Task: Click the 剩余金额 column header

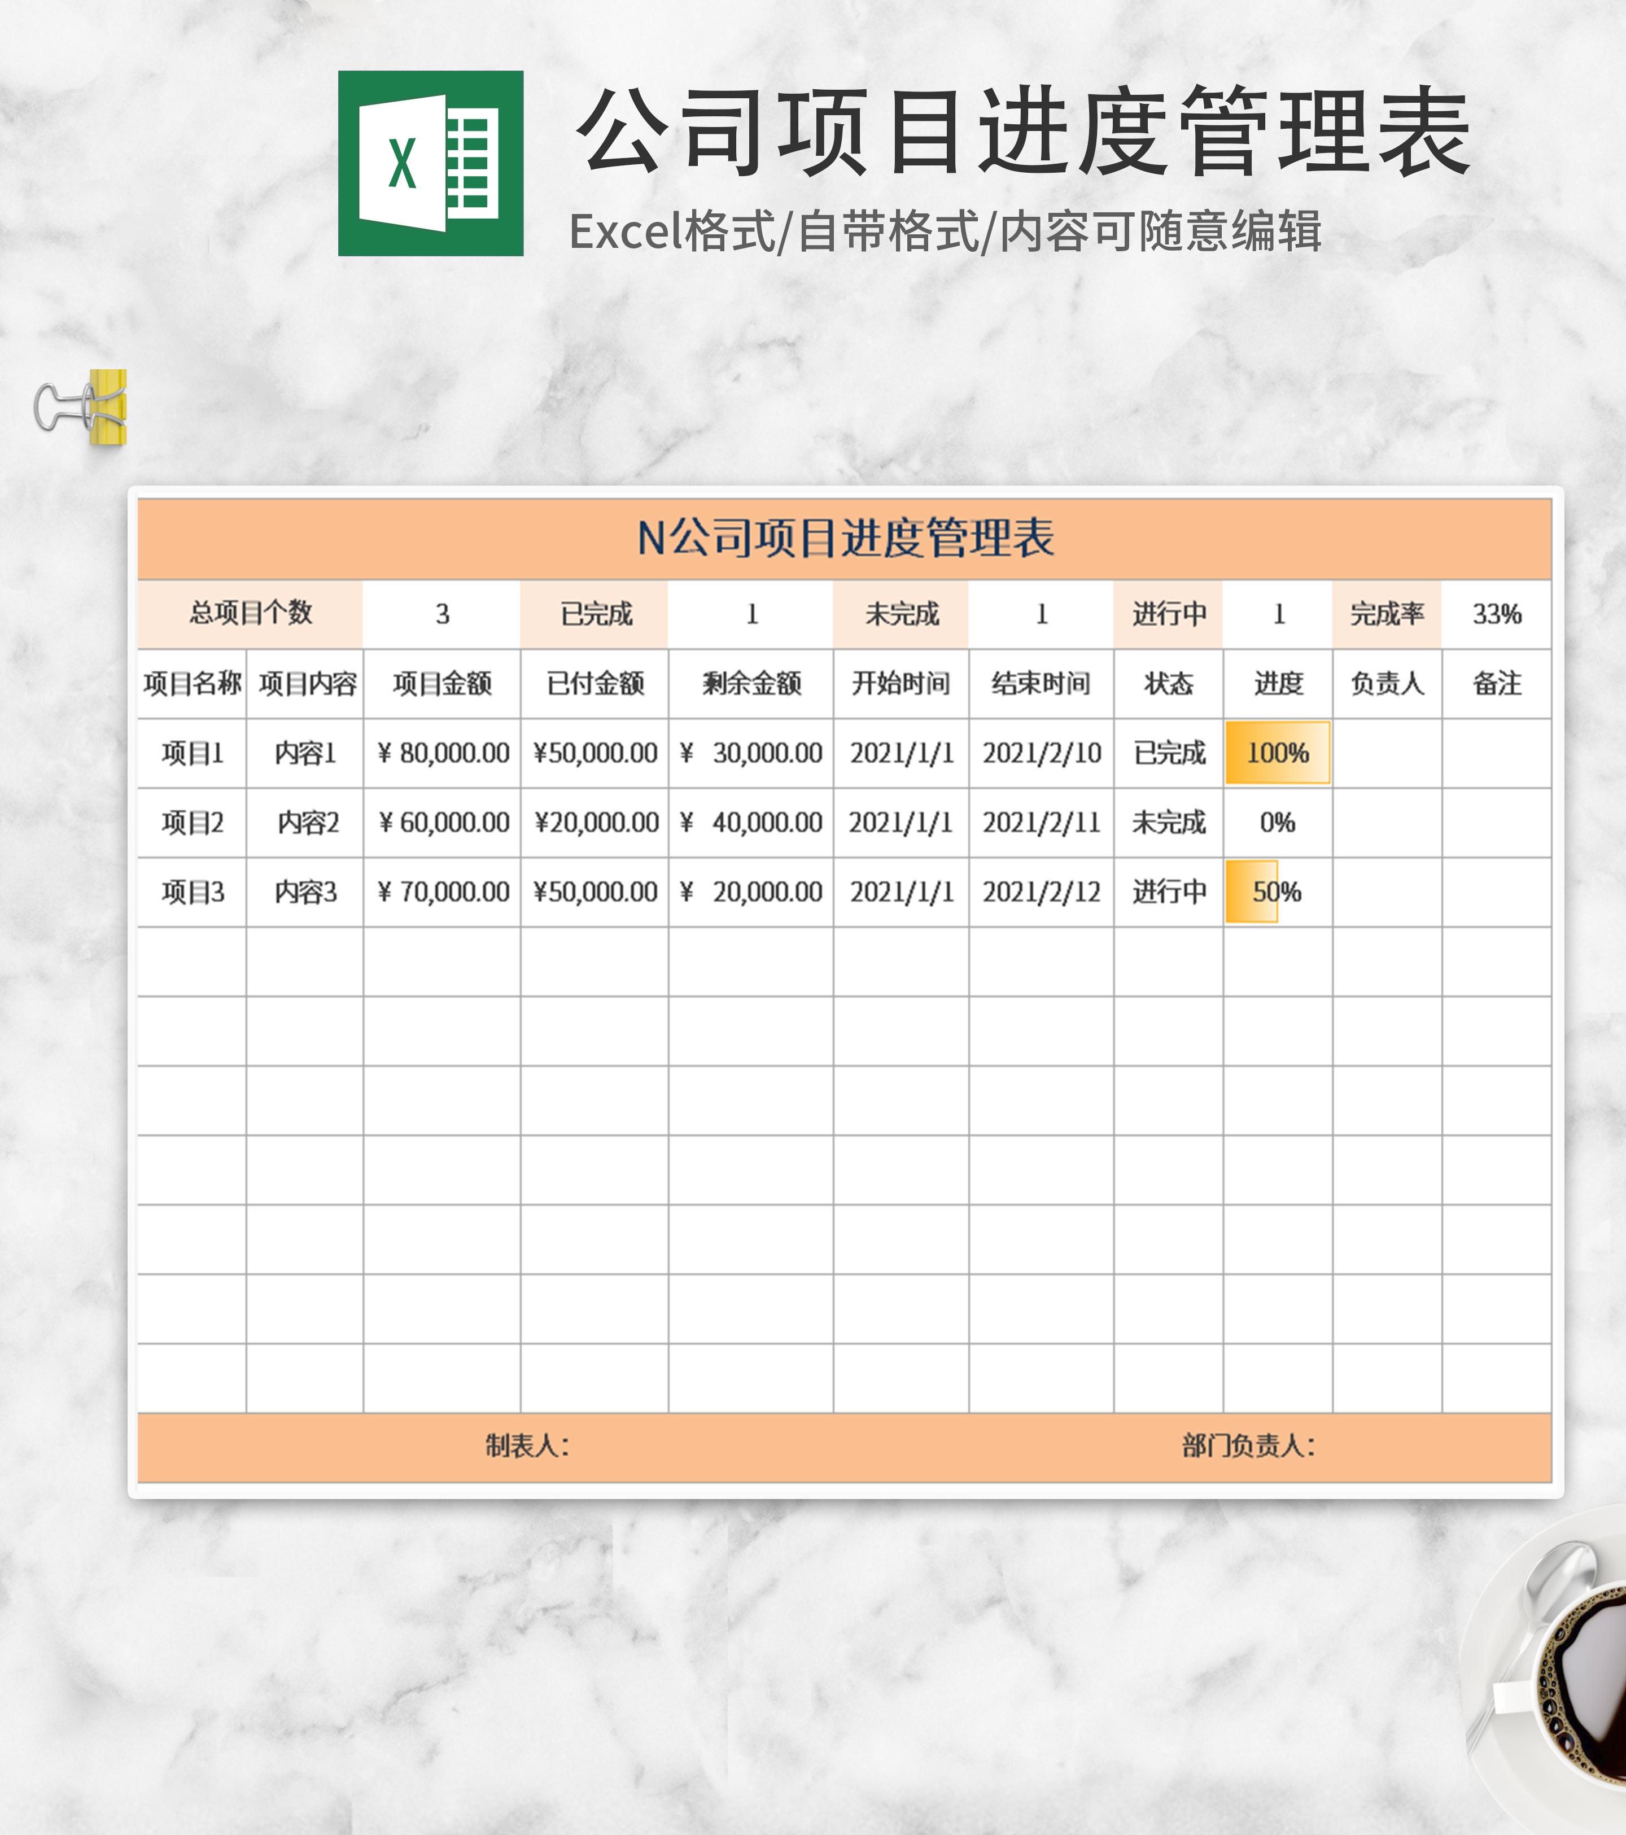Action: click(750, 684)
